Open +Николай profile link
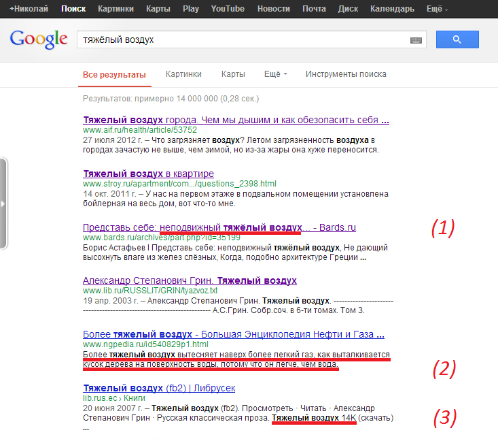Viewport: 498px width, 439px height. (x=29, y=9)
